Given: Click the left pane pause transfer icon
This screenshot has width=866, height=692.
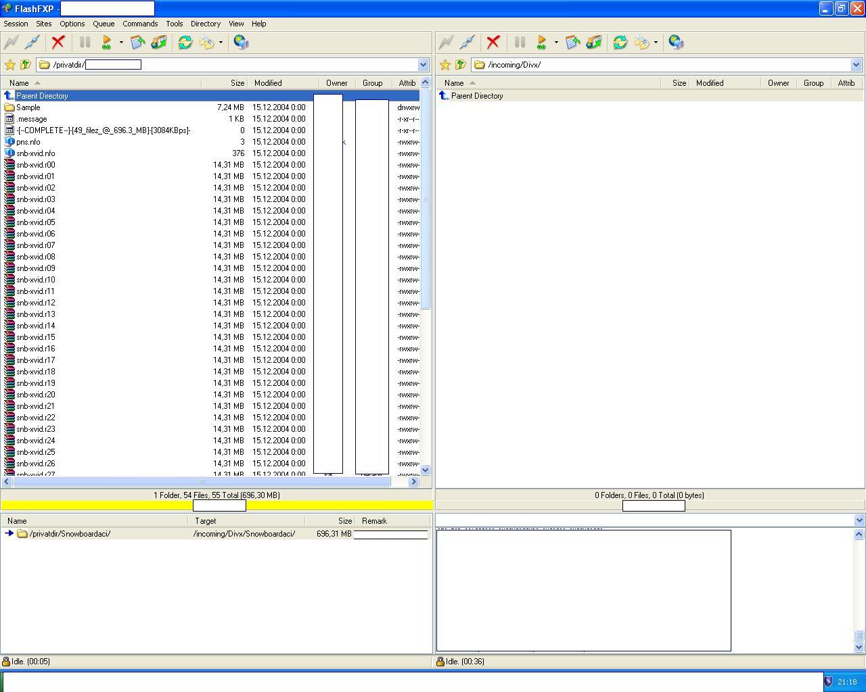Looking at the screenshot, I should (85, 43).
